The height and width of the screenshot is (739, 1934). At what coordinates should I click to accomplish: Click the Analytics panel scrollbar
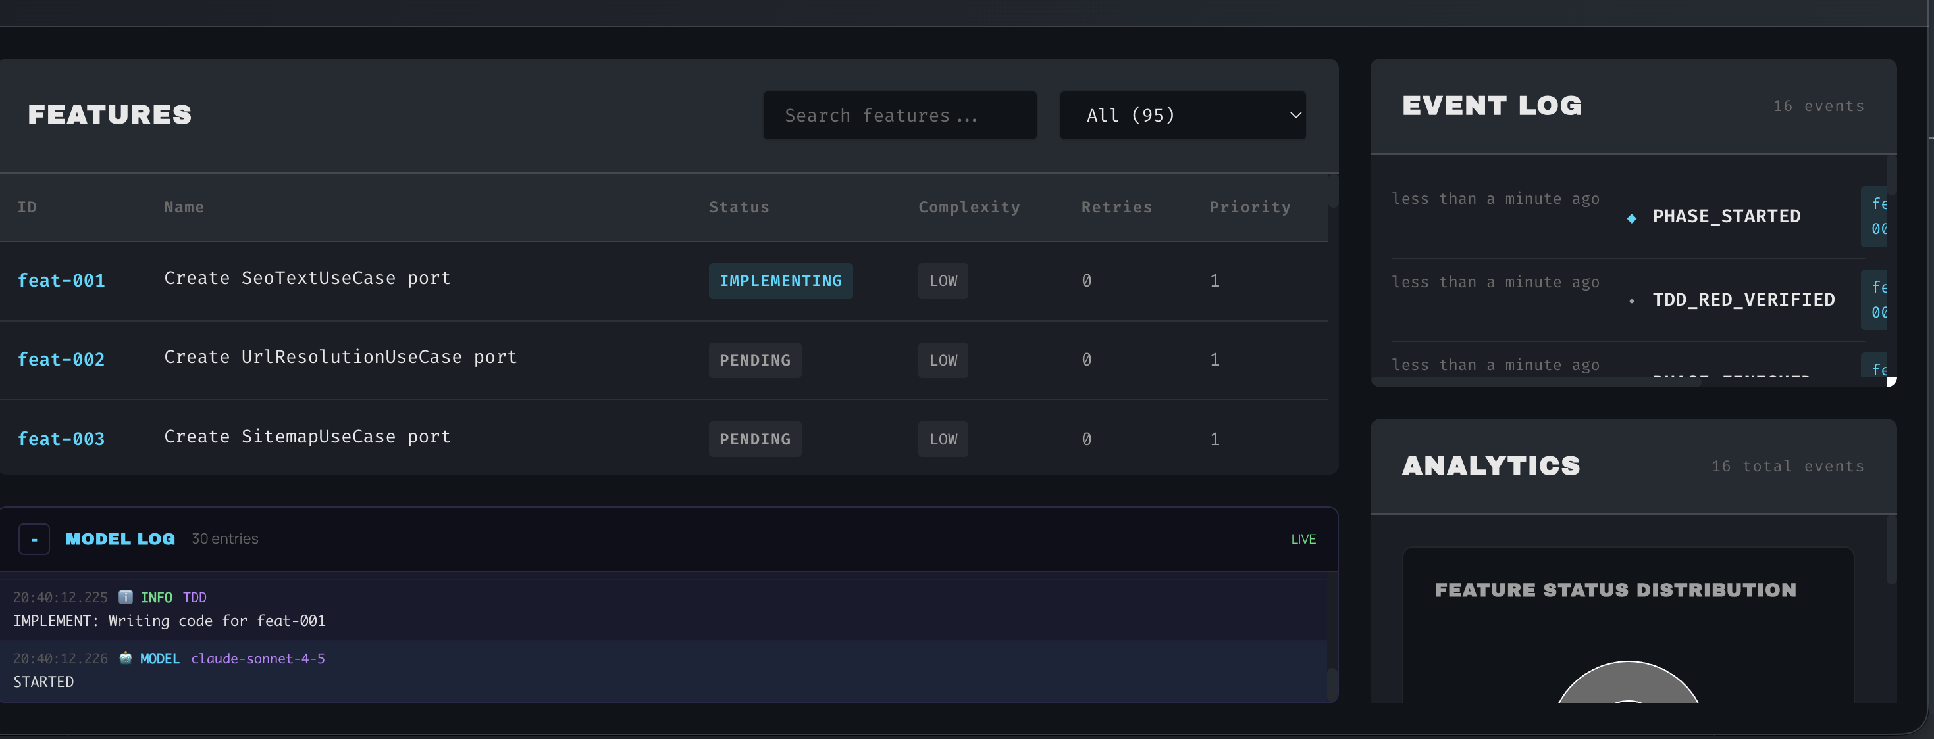[1891, 550]
